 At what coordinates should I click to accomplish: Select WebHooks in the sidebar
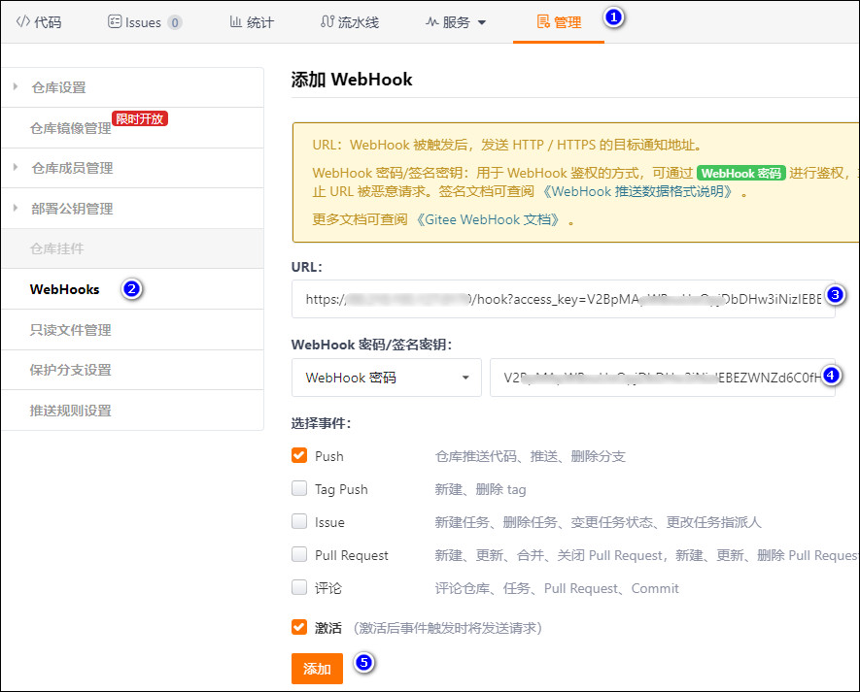(132, 289)
